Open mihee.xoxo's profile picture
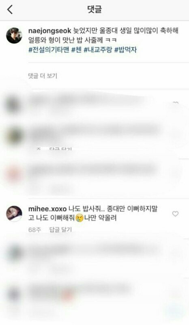Screen dimensions: 189x325 (14, 214)
